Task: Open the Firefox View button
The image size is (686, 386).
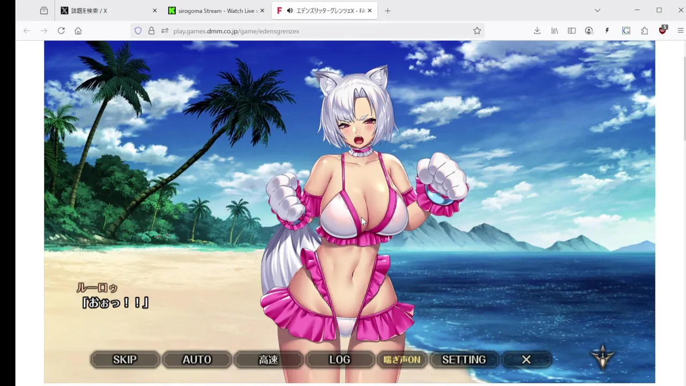Action: coord(44,11)
